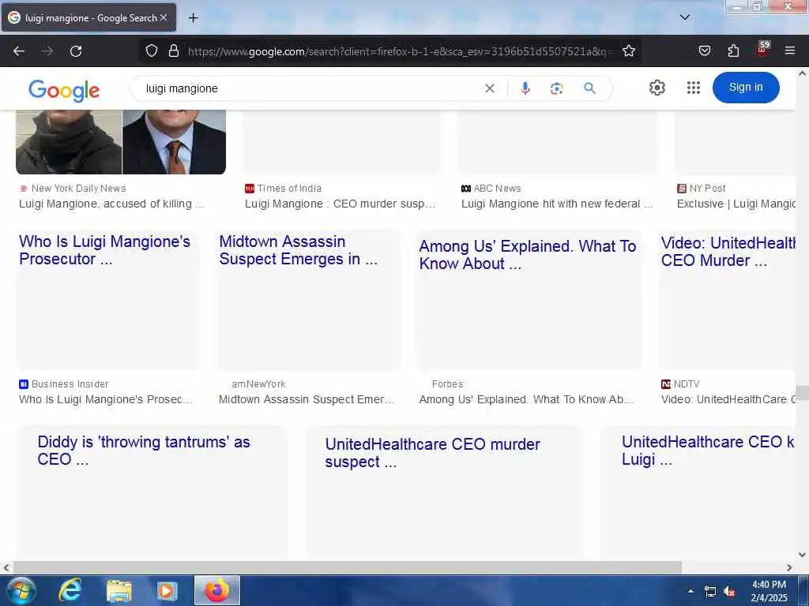
Task: Bookmark this page with the star
Action: coord(628,50)
